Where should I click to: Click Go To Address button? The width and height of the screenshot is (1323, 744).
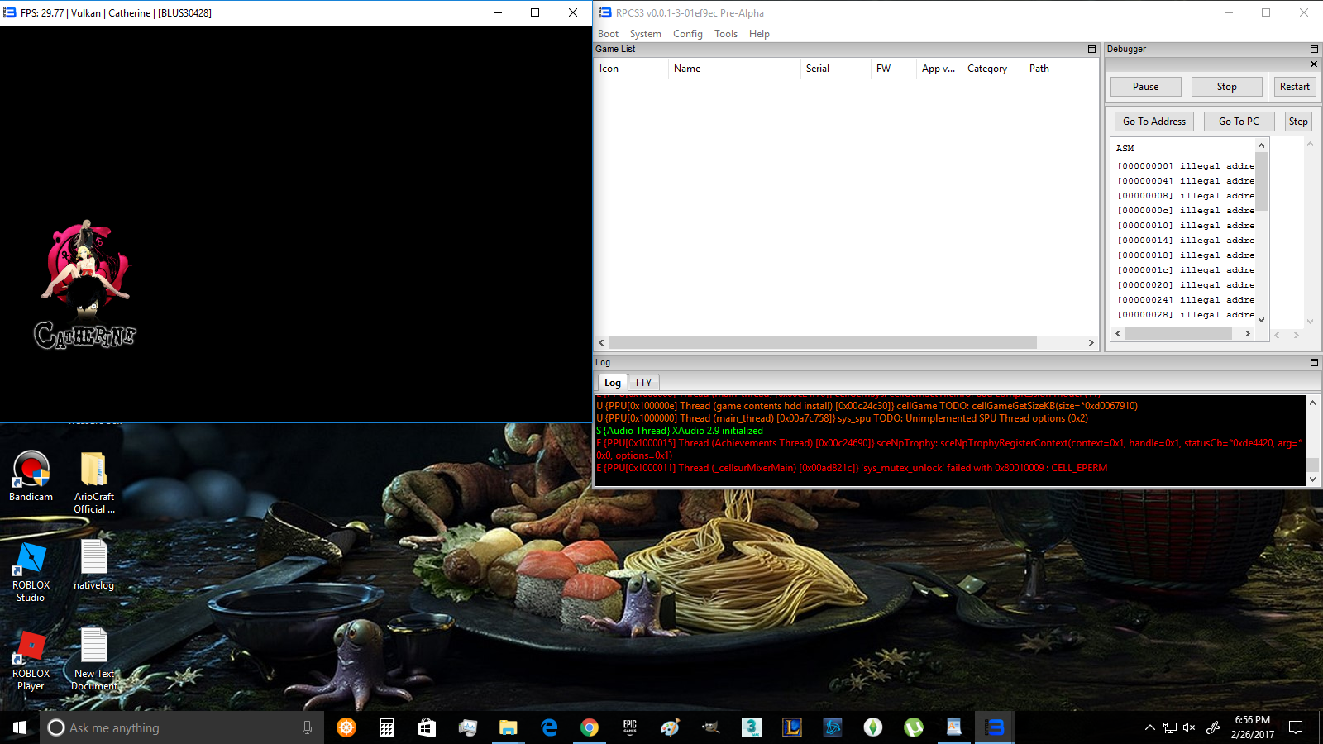(x=1153, y=122)
